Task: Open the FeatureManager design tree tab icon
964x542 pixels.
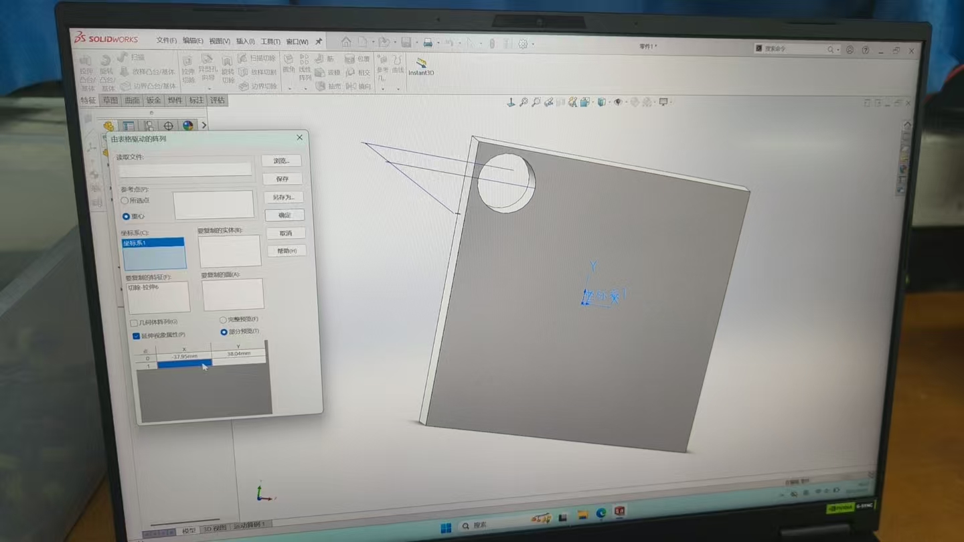Action: point(108,126)
